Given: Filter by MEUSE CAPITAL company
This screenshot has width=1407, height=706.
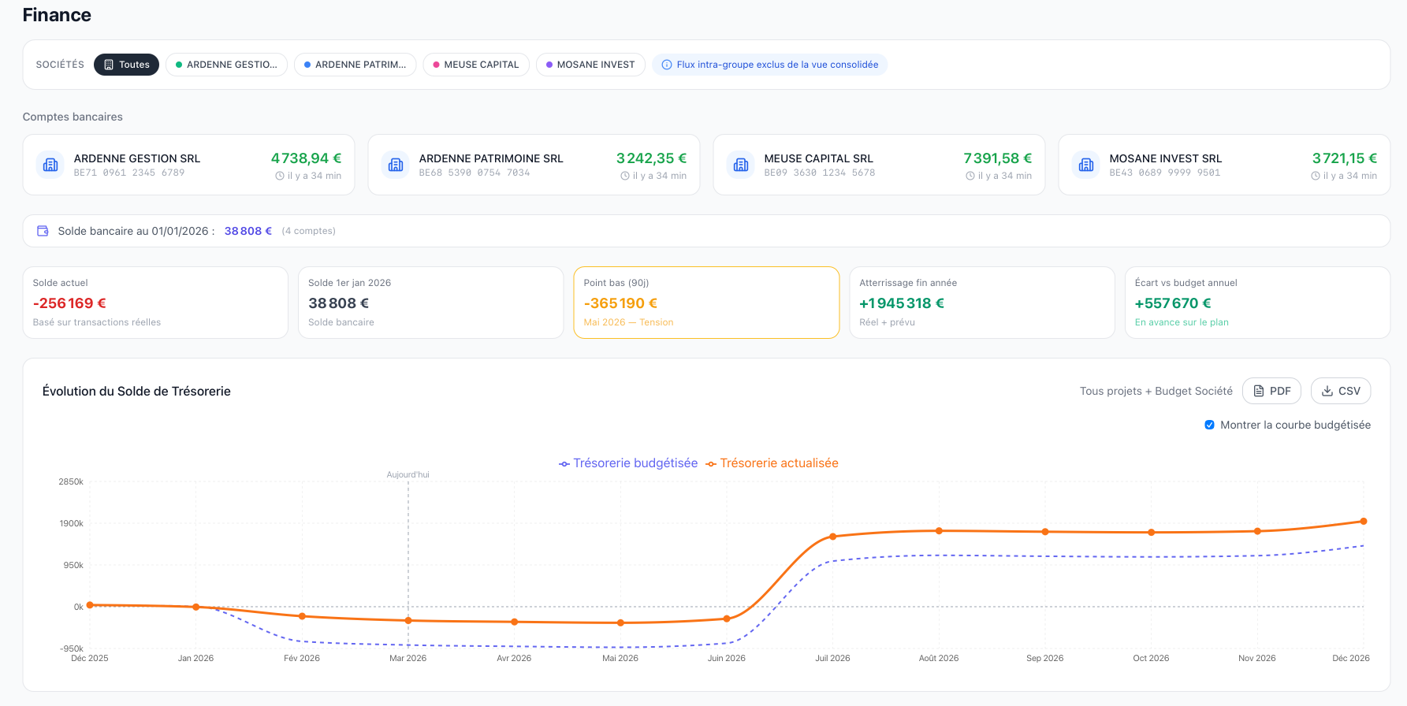Looking at the screenshot, I should [x=475, y=65].
